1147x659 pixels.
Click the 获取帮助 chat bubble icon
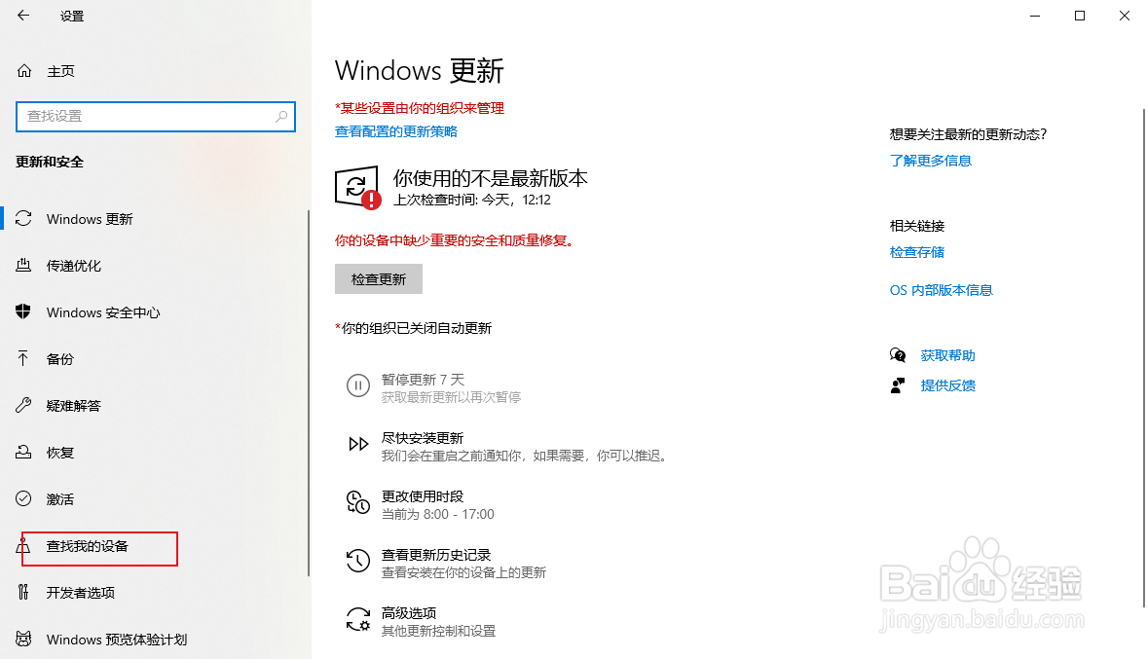898,355
